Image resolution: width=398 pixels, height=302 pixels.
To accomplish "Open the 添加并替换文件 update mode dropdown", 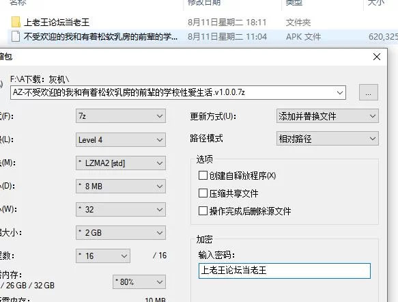I will coord(328,116).
